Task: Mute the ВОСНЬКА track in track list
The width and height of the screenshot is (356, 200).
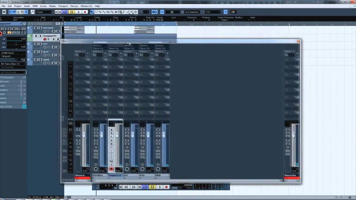Action: pyautogui.click(x=36, y=28)
